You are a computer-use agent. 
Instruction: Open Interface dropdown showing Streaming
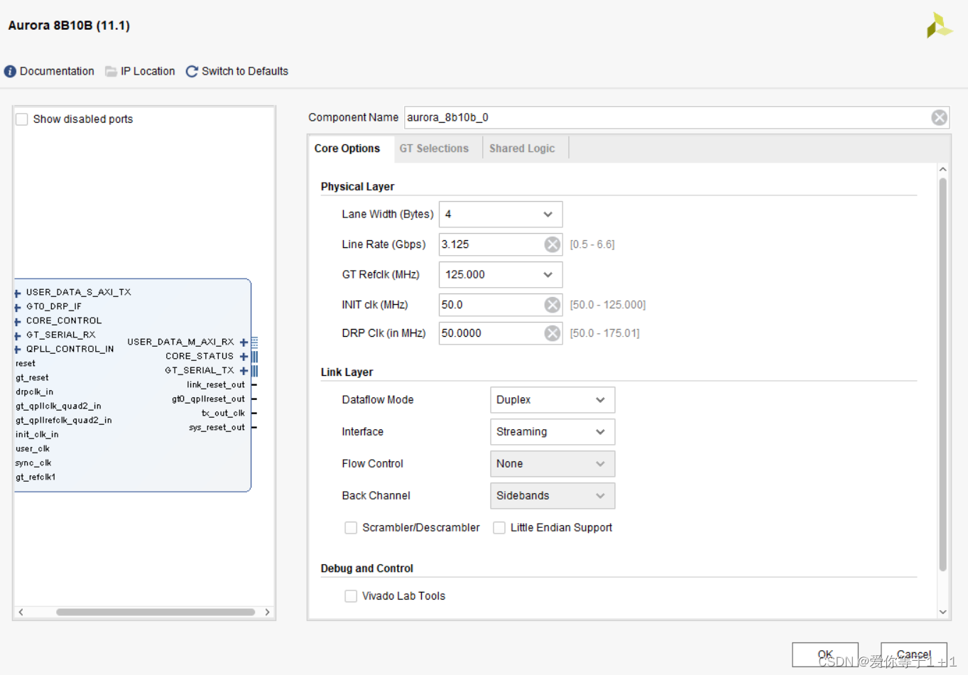[x=553, y=432]
